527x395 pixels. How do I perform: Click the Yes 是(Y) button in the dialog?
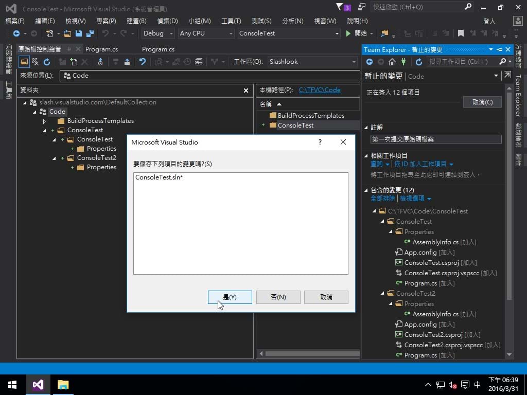click(230, 297)
